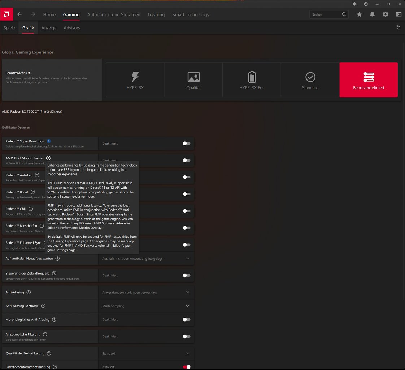This screenshot has height=370, width=405.
Task: Open Advisors sub-tab
Action: [x=72, y=28]
